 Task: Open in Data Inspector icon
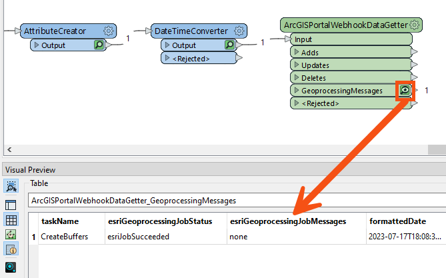click(x=11, y=267)
